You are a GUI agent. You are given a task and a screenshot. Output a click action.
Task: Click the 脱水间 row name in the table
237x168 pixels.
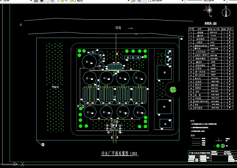(x=198, y=78)
